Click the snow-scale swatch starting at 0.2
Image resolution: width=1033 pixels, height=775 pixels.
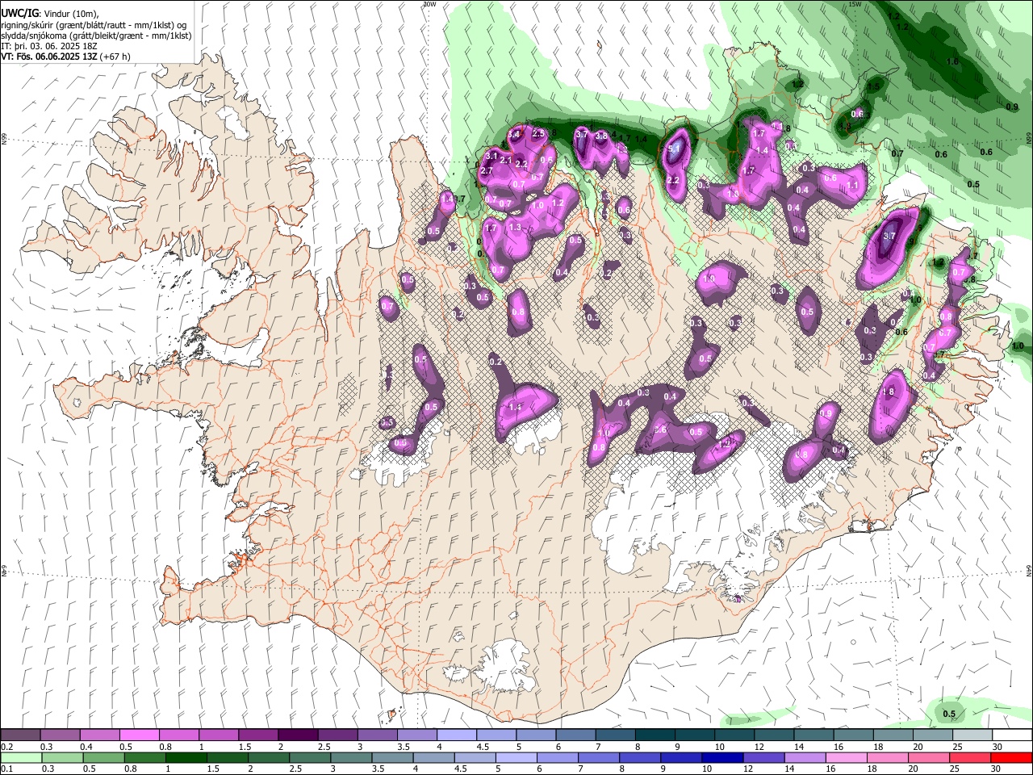pos(20,735)
